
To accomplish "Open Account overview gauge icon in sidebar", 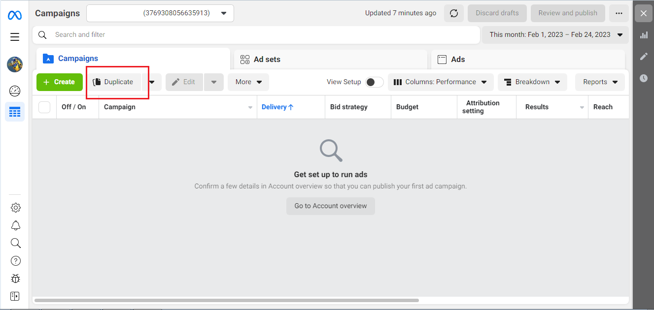I will (x=15, y=91).
